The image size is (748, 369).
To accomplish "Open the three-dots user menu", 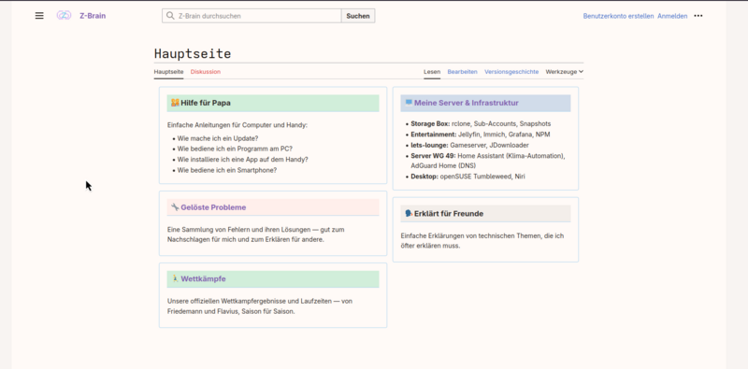I will pos(698,16).
